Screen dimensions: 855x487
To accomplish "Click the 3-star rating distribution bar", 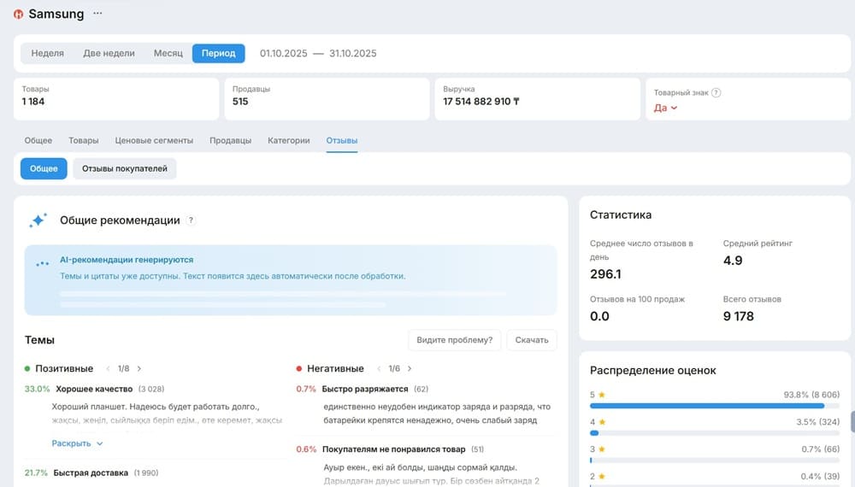I will [714, 461].
